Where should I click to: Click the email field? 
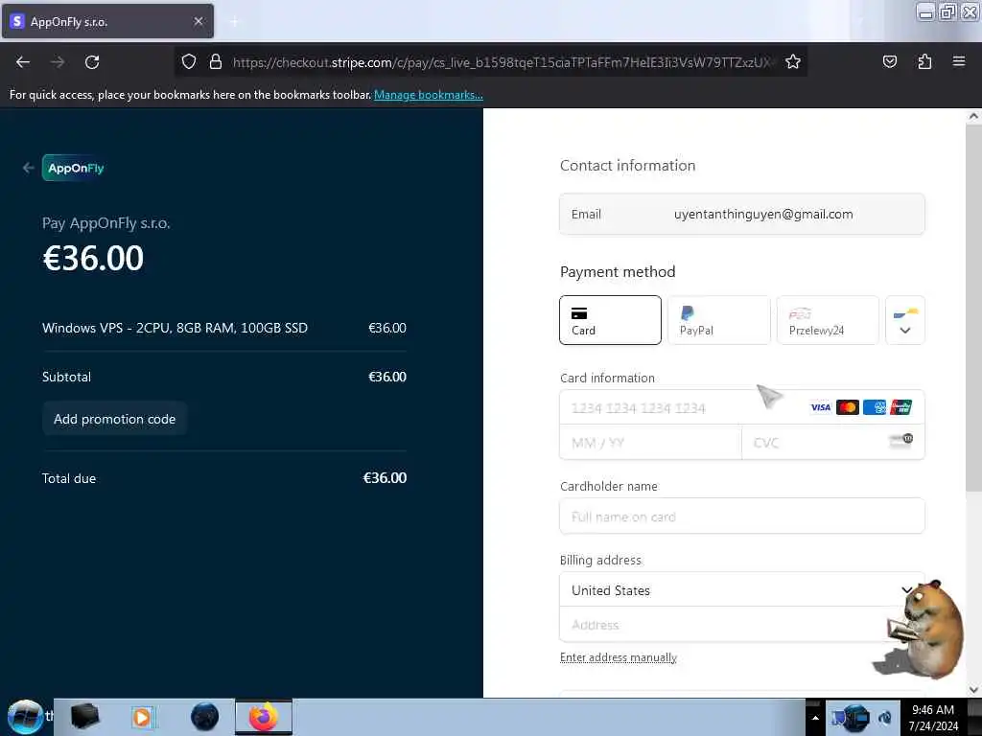pyautogui.click(x=742, y=214)
